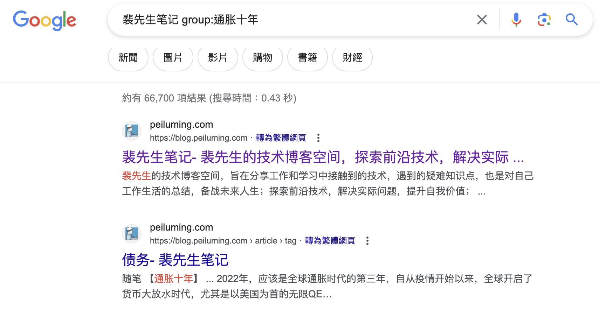Viewport: 599px width, 317px height.
Task: Open Google Lens image search icon
Action: 544,20
